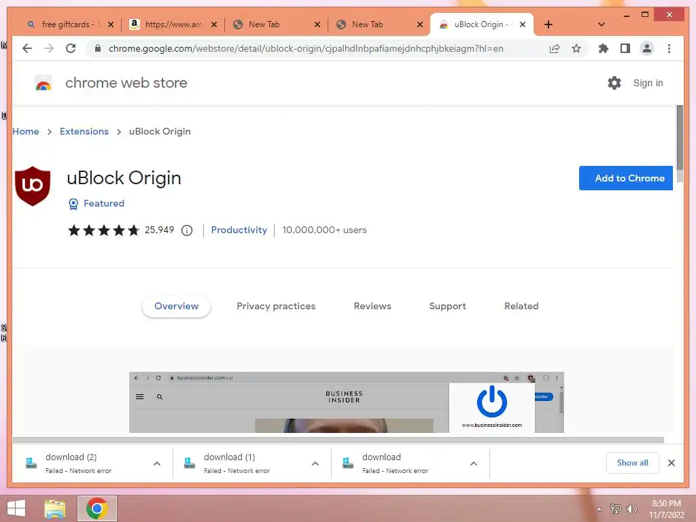View site info via padlock icon

click(x=98, y=48)
